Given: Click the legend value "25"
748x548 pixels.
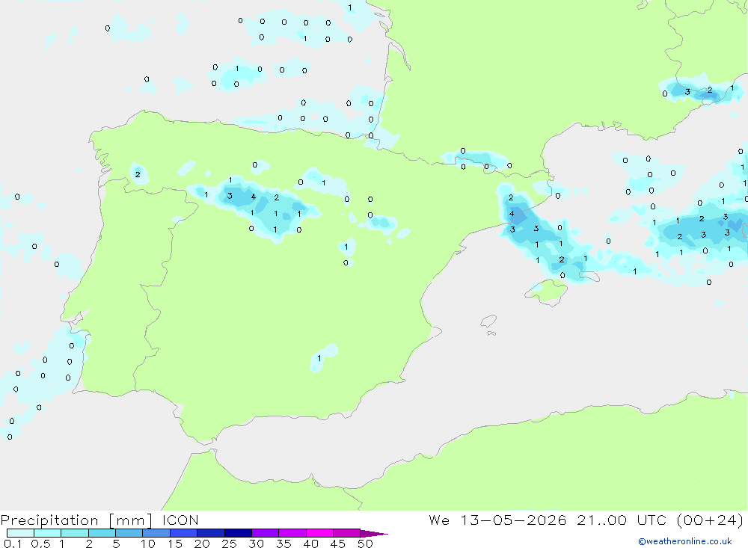Looking at the screenshot, I should (230, 544).
